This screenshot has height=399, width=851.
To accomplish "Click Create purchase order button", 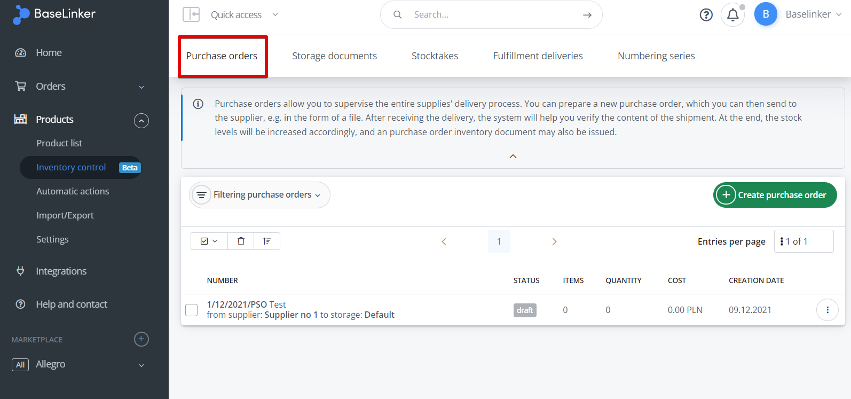I will pyautogui.click(x=775, y=195).
